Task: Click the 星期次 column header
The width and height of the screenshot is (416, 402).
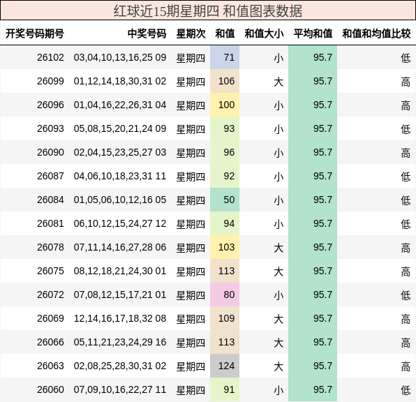Action: click(x=191, y=33)
